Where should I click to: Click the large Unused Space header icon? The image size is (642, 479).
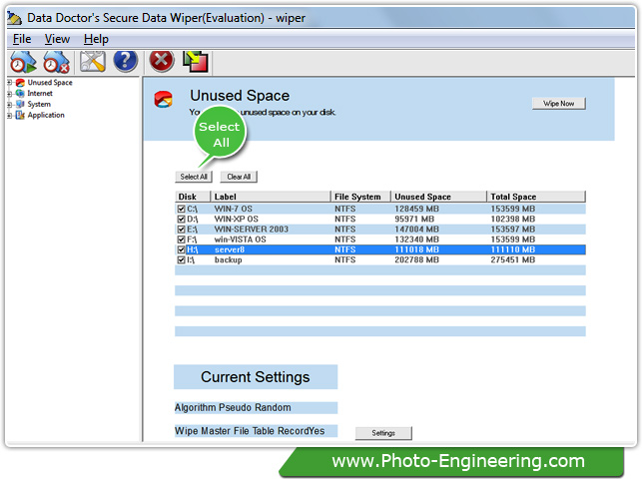[x=164, y=100]
